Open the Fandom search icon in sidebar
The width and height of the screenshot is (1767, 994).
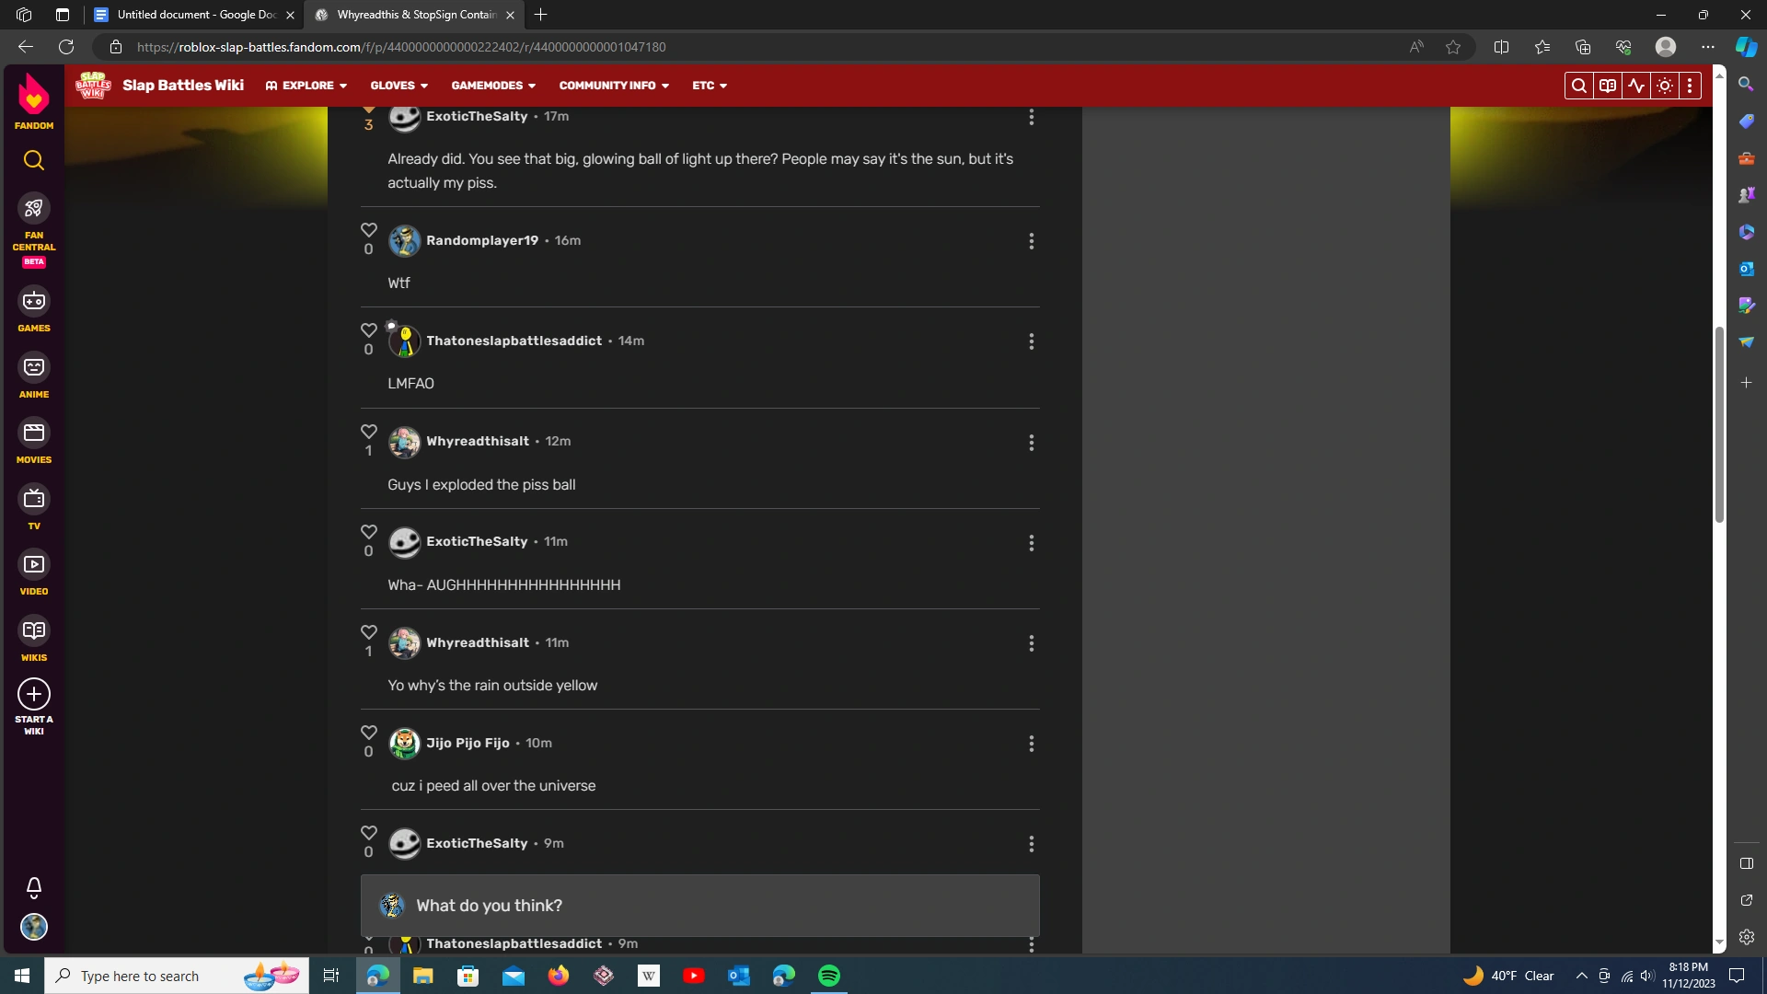[x=34, y=160]
